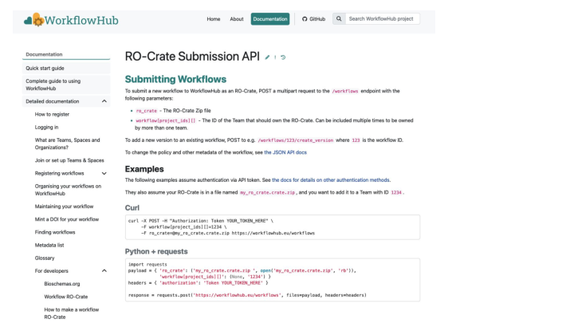Click the Curl heading
Viewport: 574px width, 323px height.
click(132, 207)
